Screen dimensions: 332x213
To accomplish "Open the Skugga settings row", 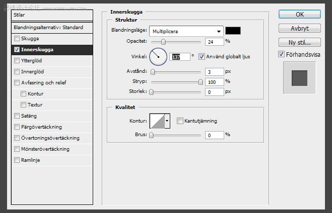I will click(52, 39).
